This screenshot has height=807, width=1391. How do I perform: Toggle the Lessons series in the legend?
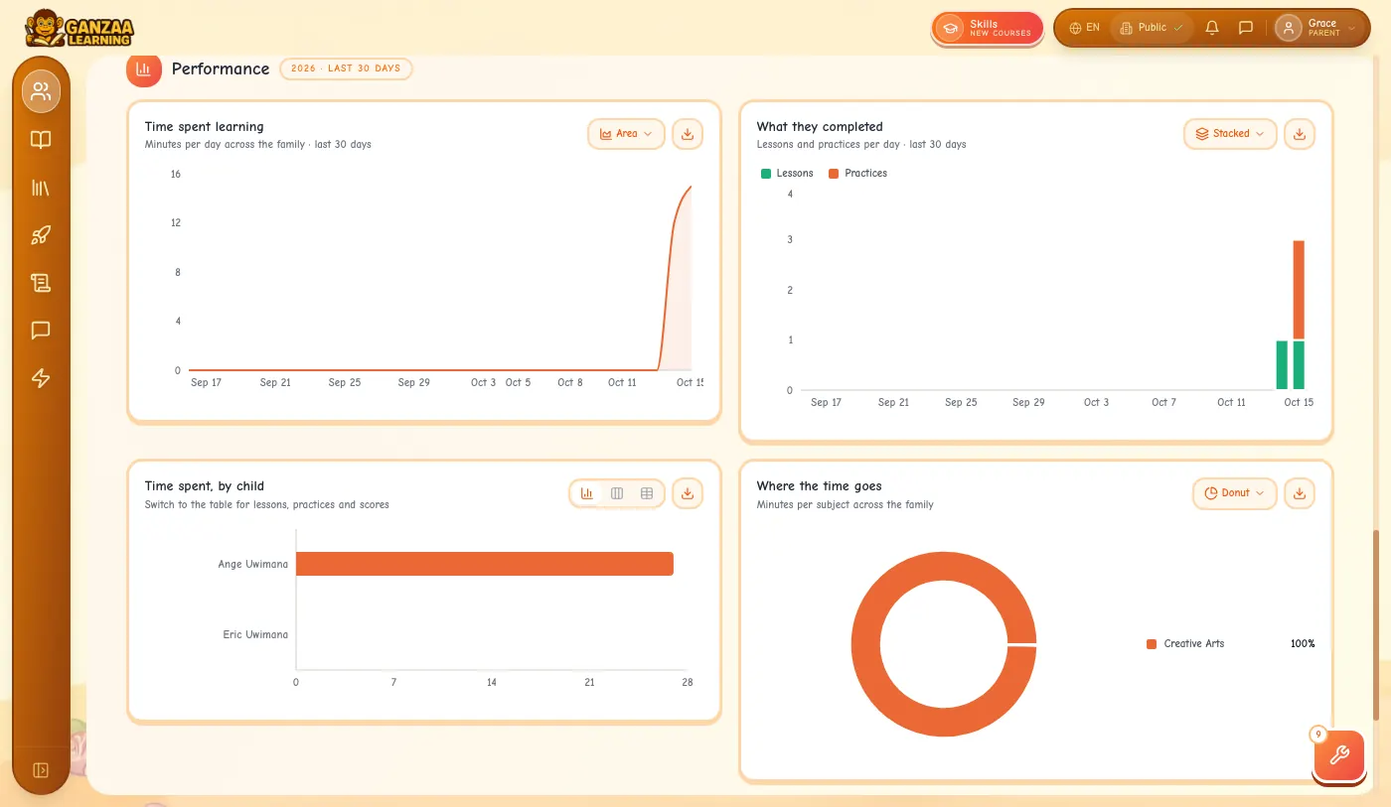click(787, 174)
